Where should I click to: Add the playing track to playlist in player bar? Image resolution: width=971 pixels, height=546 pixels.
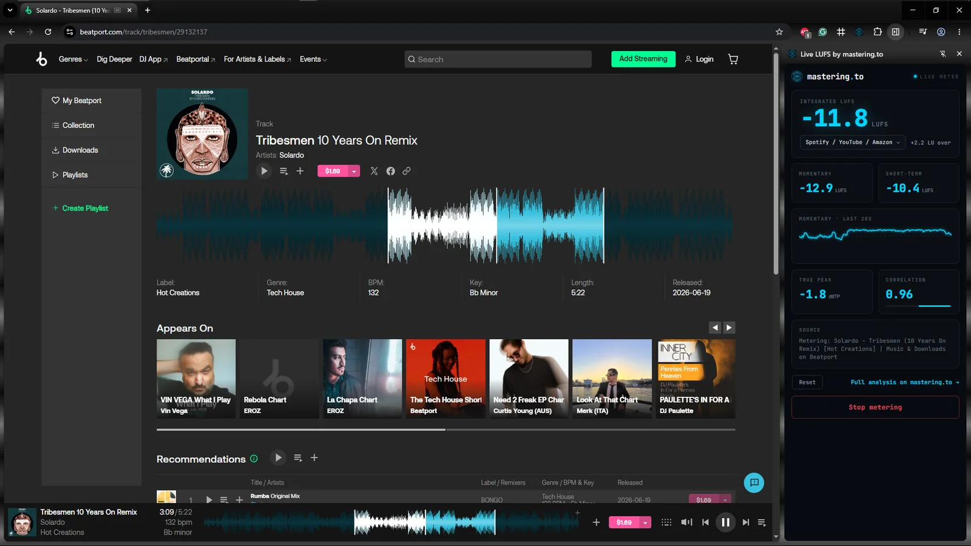[596, 522]
